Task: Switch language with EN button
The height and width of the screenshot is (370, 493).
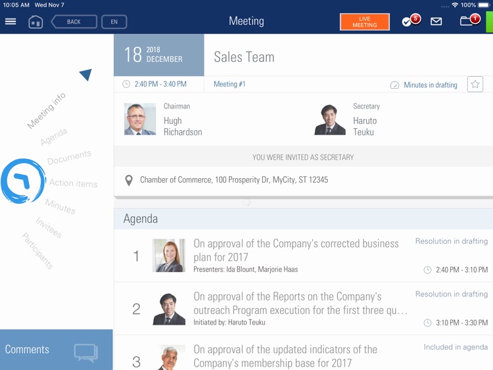Action: click(x=114, y=22)
